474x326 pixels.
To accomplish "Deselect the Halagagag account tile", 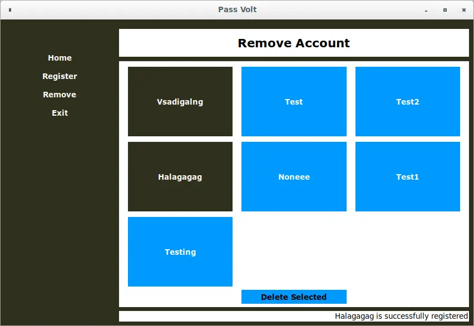I will [180, 176].
